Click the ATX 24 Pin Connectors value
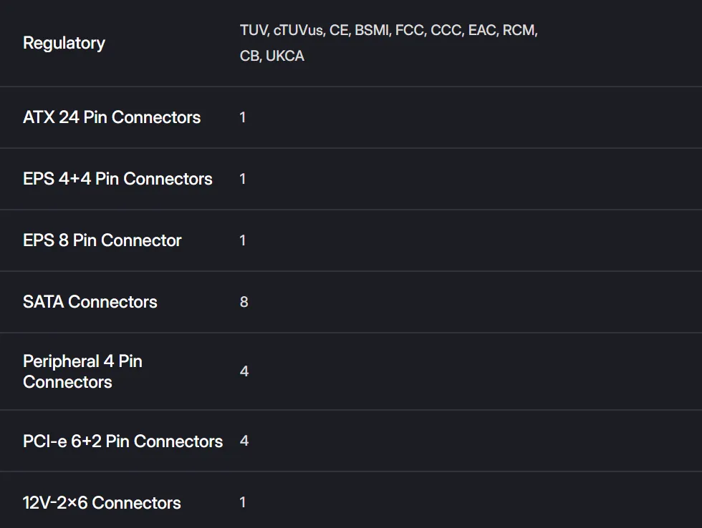Viewport: 702px width, 528px height. click(243, 117)
